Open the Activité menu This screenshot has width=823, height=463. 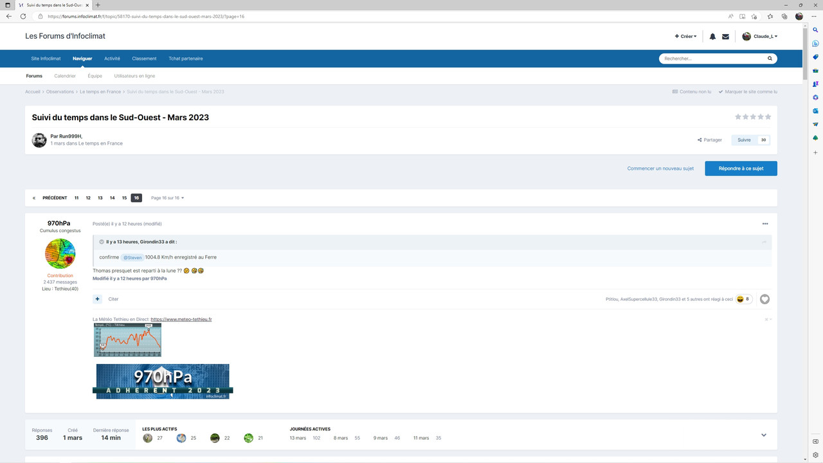pos(112,59)
